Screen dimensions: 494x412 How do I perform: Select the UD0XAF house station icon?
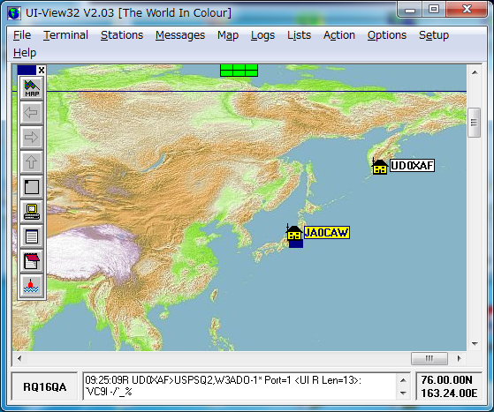(x=379, y=166)
